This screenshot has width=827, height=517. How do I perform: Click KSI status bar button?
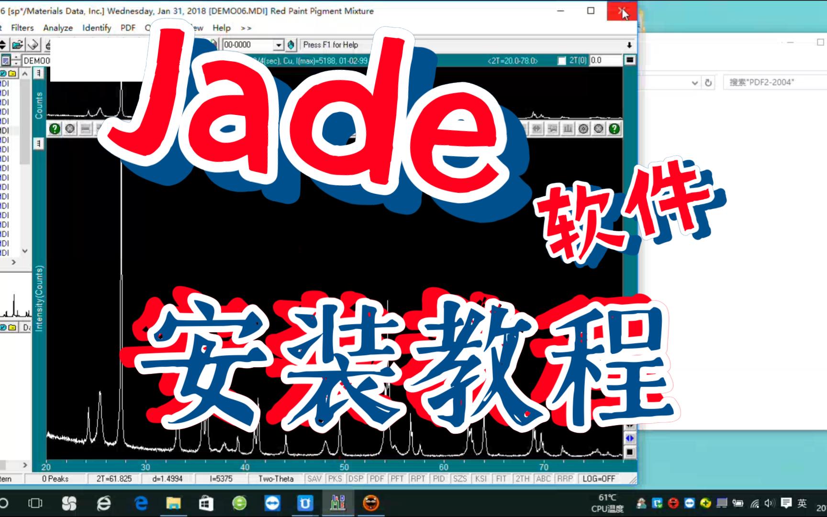tap(481, 479)
